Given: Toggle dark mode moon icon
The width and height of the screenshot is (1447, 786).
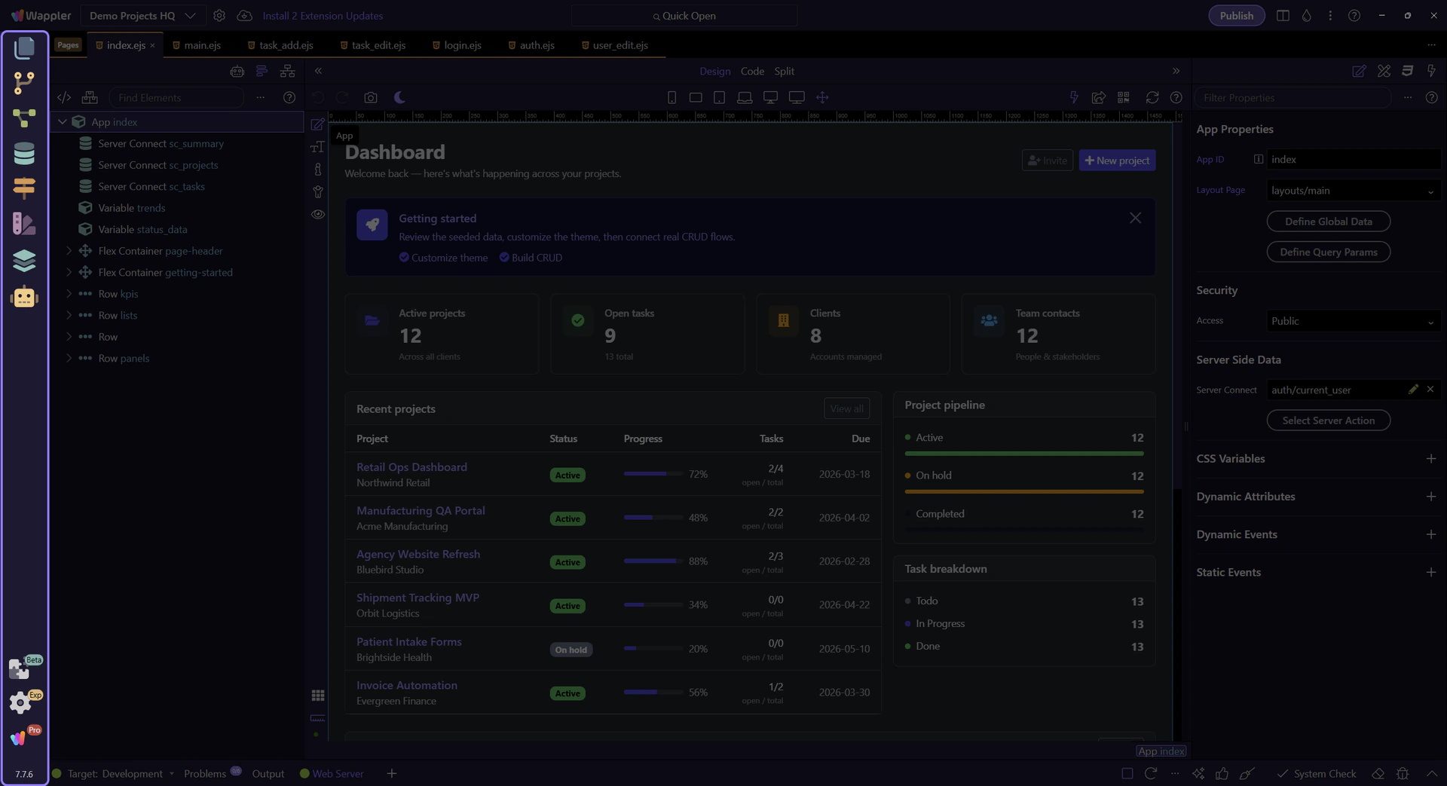Looking at the screenshot, I should click(x=400, y=98).
